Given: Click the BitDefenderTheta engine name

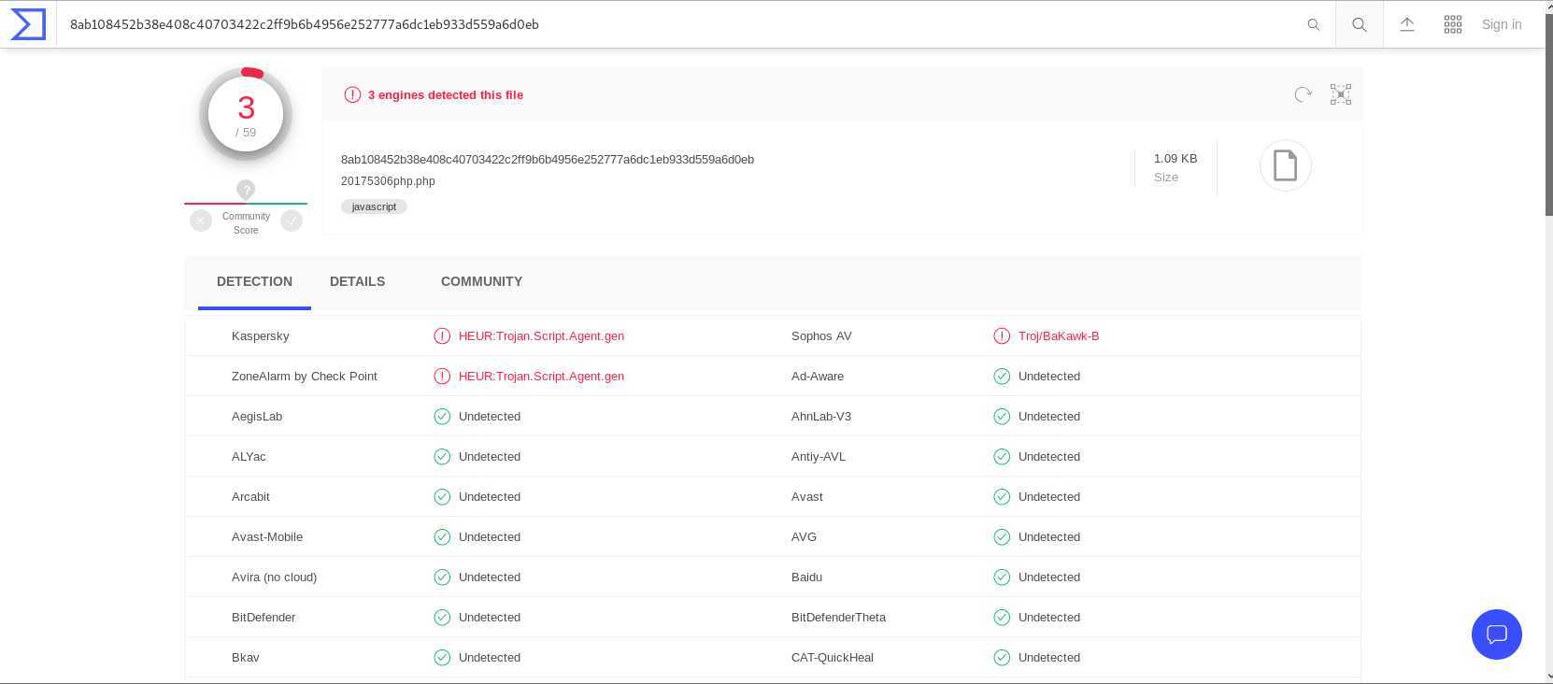Looking at the screenshot, I should [x=838, y=617].
